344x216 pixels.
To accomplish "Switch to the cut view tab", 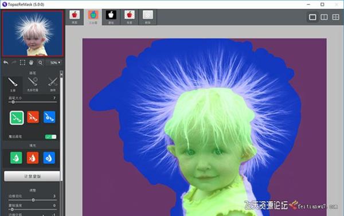I will tap(148, 17).
